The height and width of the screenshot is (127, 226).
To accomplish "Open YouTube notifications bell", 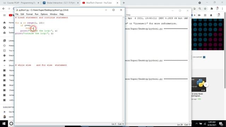I will click(211, 15).
